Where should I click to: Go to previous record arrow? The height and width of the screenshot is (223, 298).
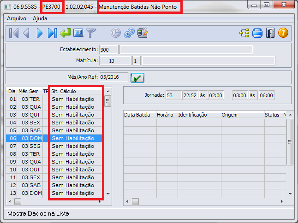coord(26,33)
